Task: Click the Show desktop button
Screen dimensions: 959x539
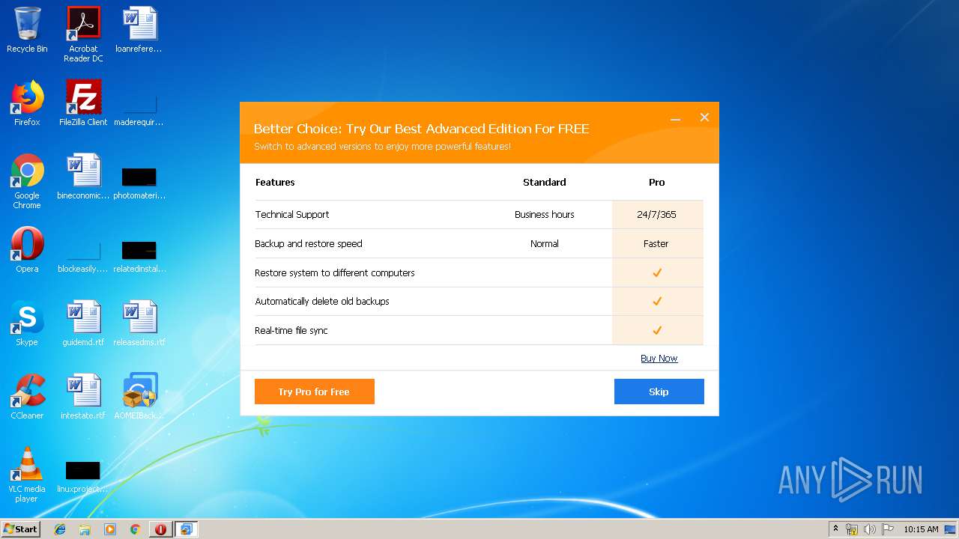Action: pyautogui.click(x=951, y=529)
